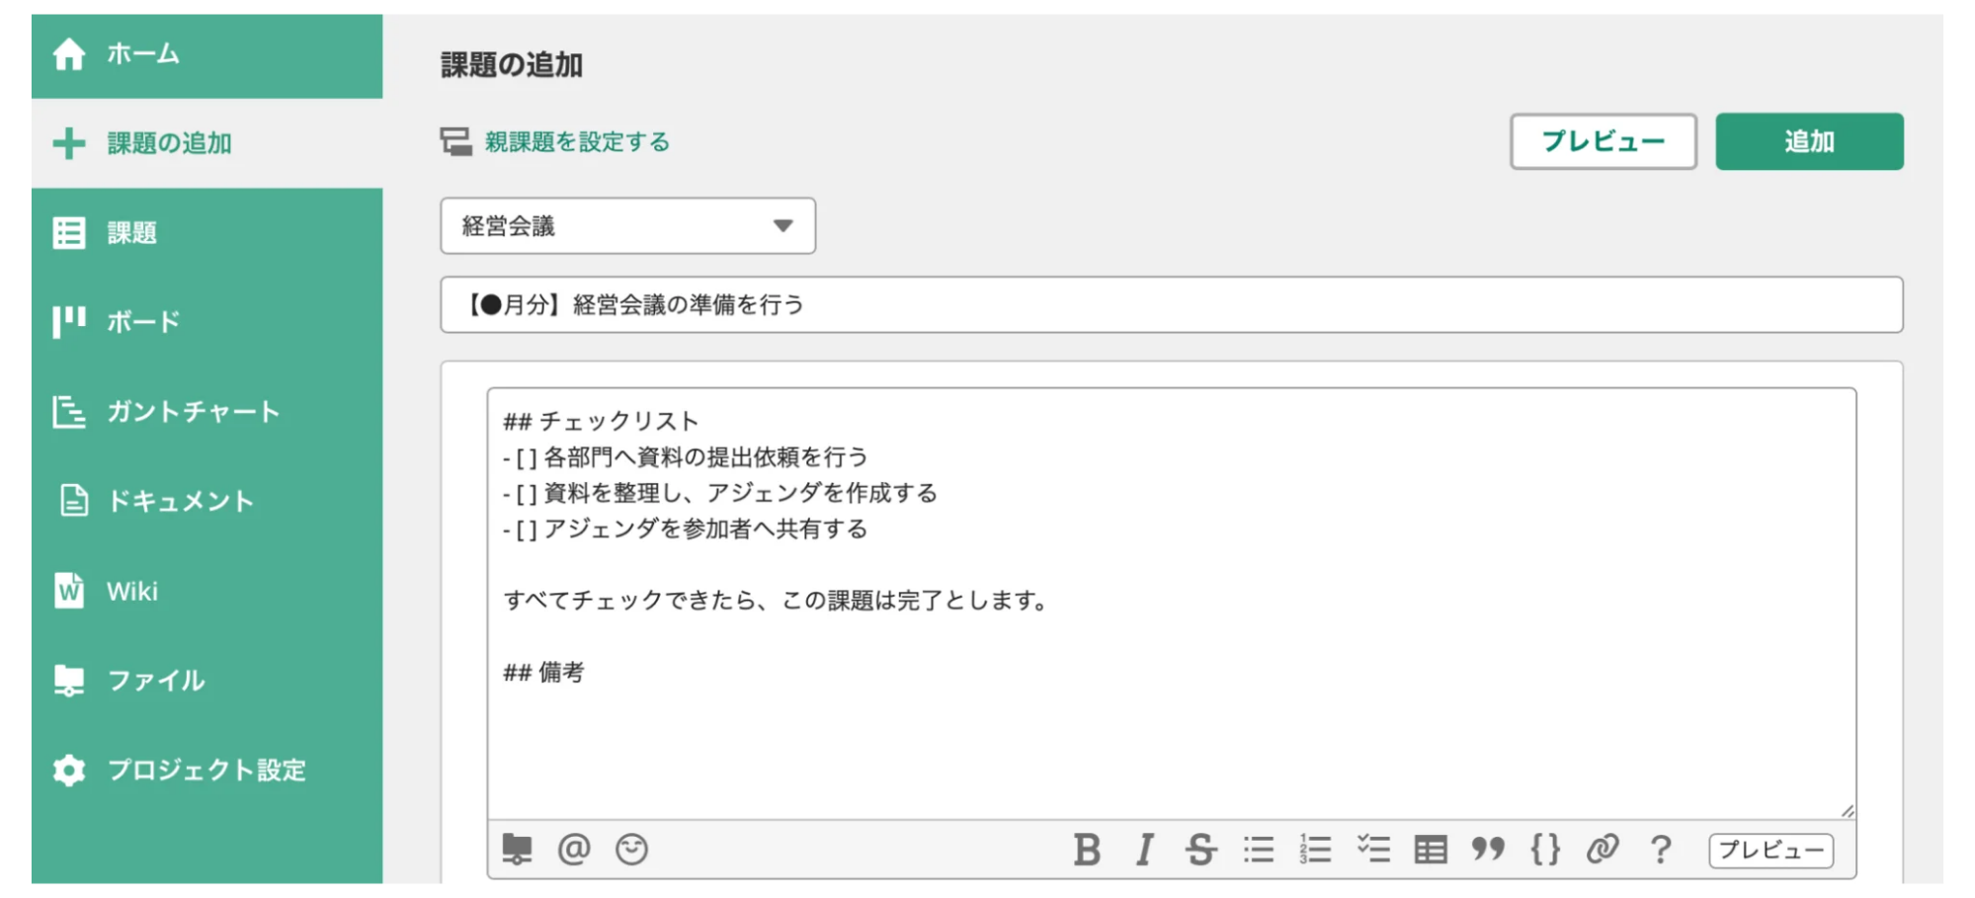Open the ガントチャート menu item

pyautogui.click(x=206, y=412)
